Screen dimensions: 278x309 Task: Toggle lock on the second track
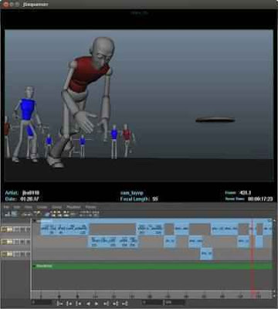point(16,242)
